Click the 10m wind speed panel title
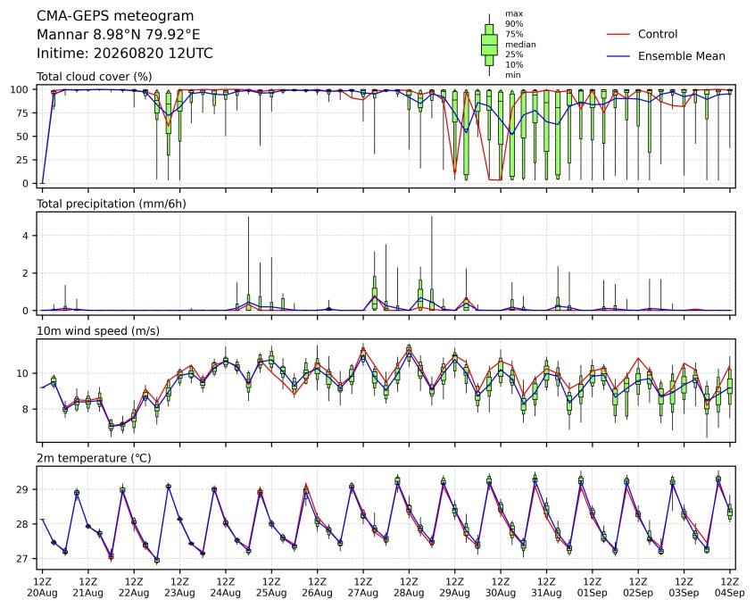 tap(98, 331)
